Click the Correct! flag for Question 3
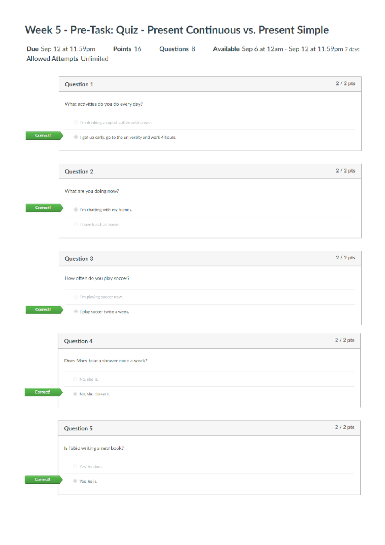 click(x=44, y=310)
